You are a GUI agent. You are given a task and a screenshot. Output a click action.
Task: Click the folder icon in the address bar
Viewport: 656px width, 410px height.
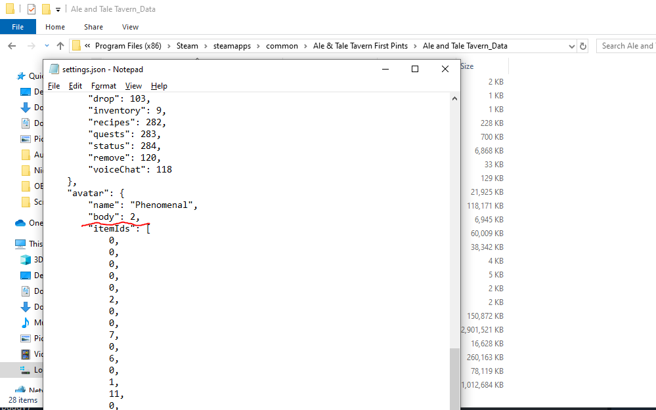point(76,45)
